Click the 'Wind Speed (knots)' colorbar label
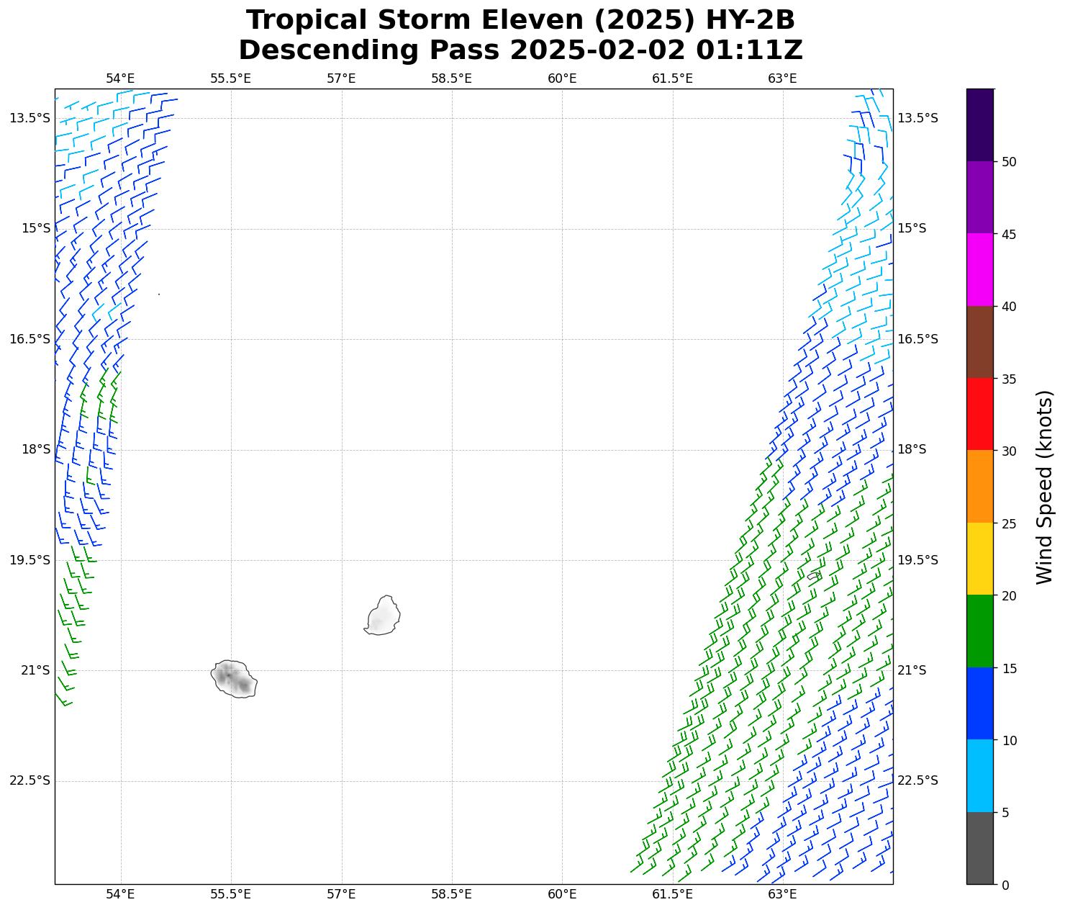 point(1044,487)
